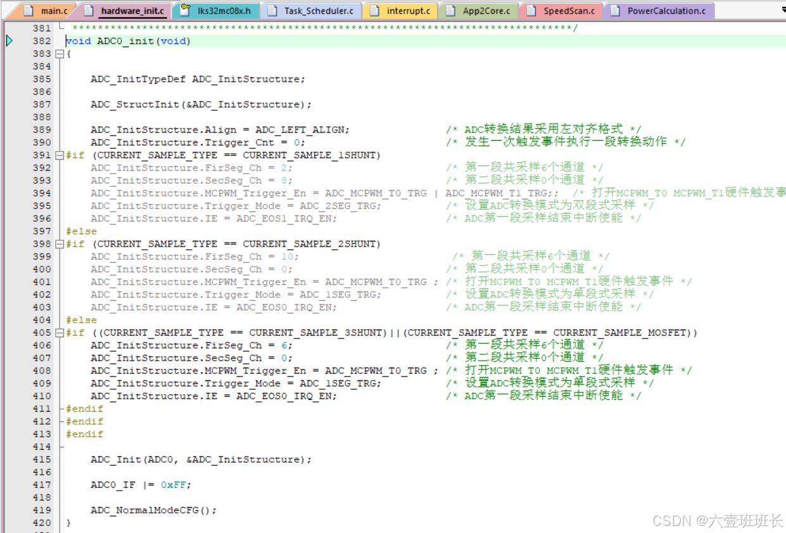This screenshot has width=786, height=533.
Task: Click line number 420 in the gutter
Action: [x=41, y=523]
